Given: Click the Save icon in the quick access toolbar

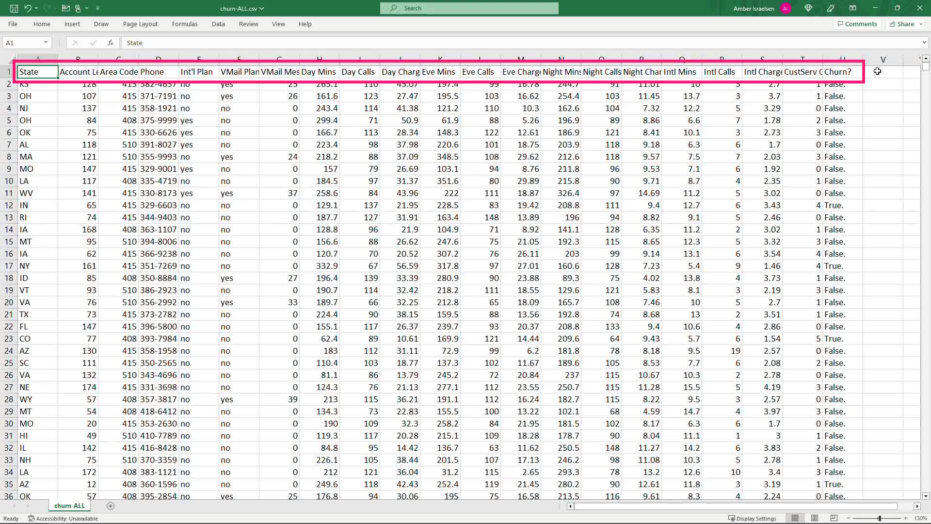Looking at the screenshot, I should tap(14, 8).
